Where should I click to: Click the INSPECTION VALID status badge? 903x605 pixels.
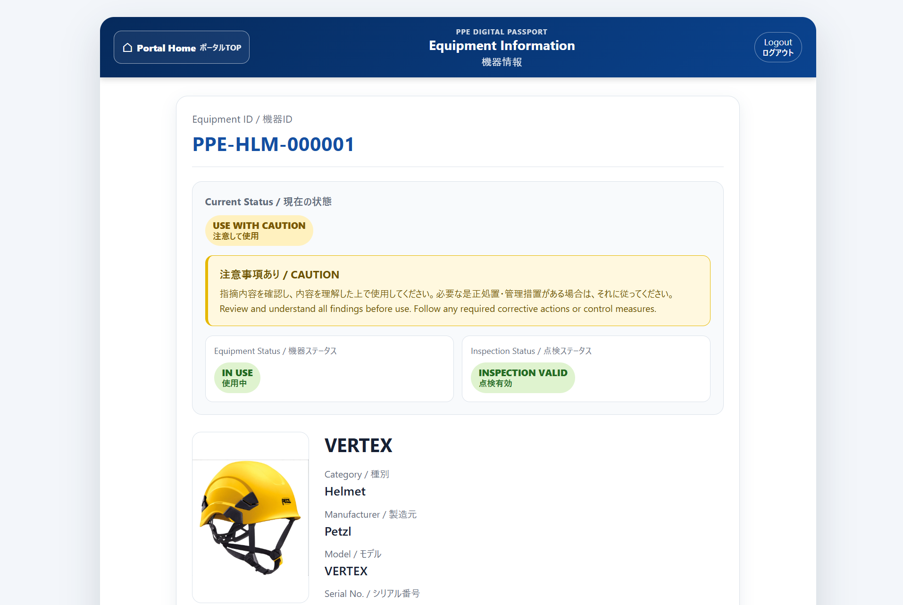coord(523,378)
